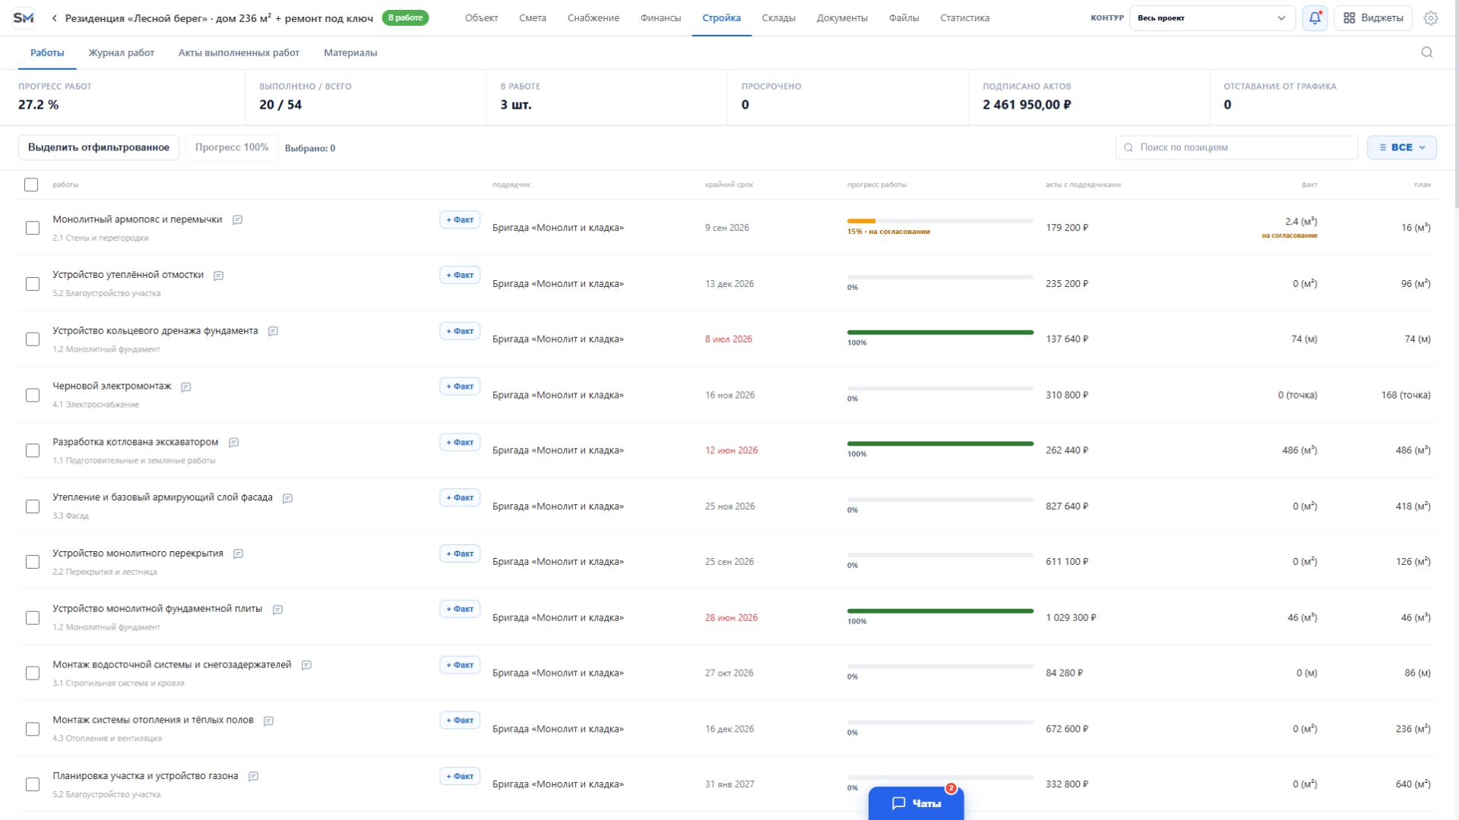
Task: Open the SM logo home
Action: [24, 17]
